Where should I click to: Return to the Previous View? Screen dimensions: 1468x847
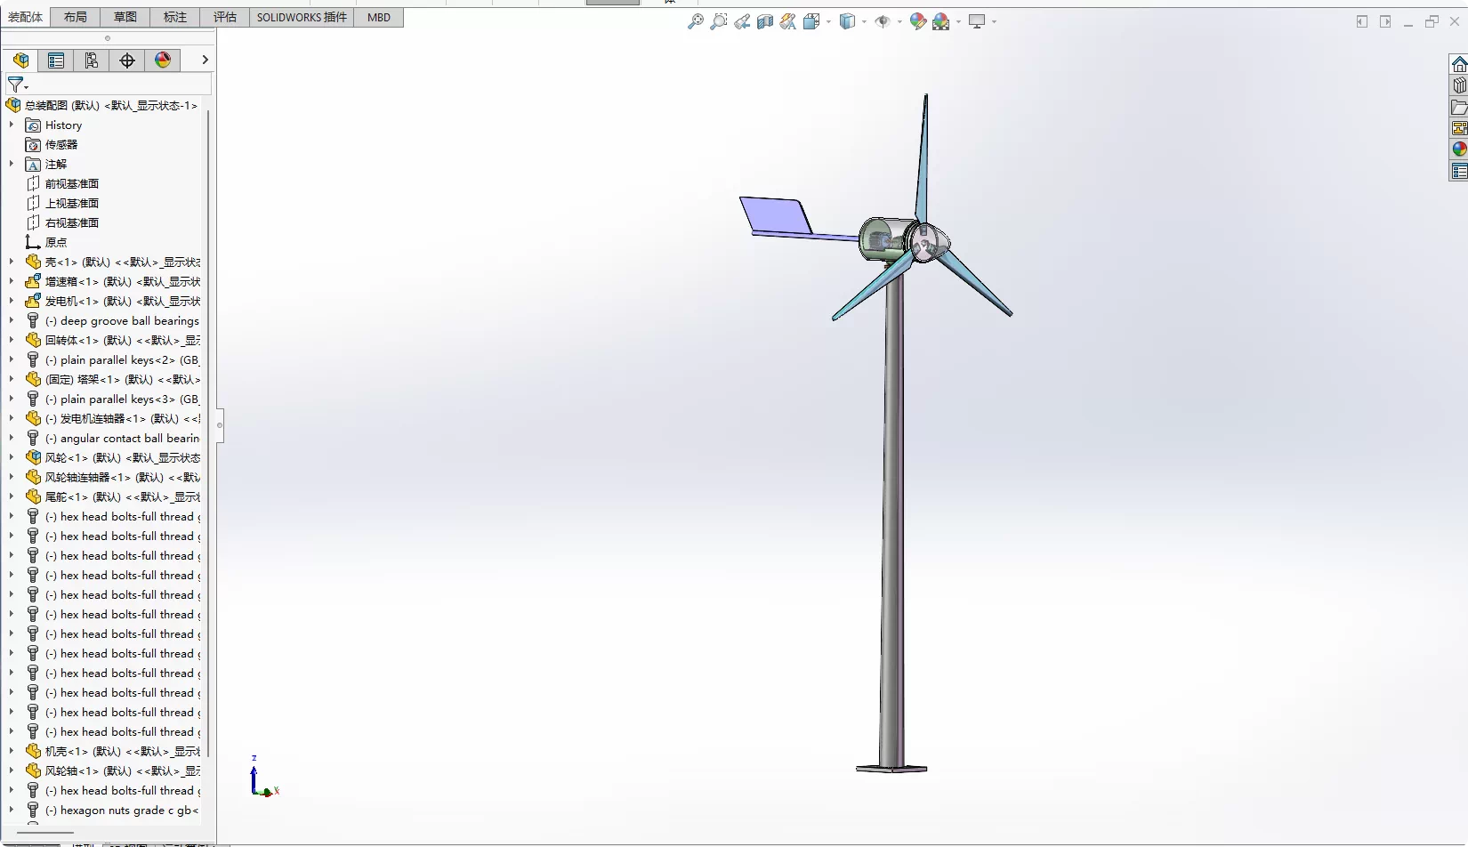coord(742,21)
